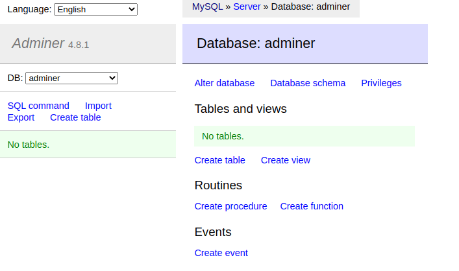
Task: Click Create table under Tables and views
Action: [x=220, y=160]
